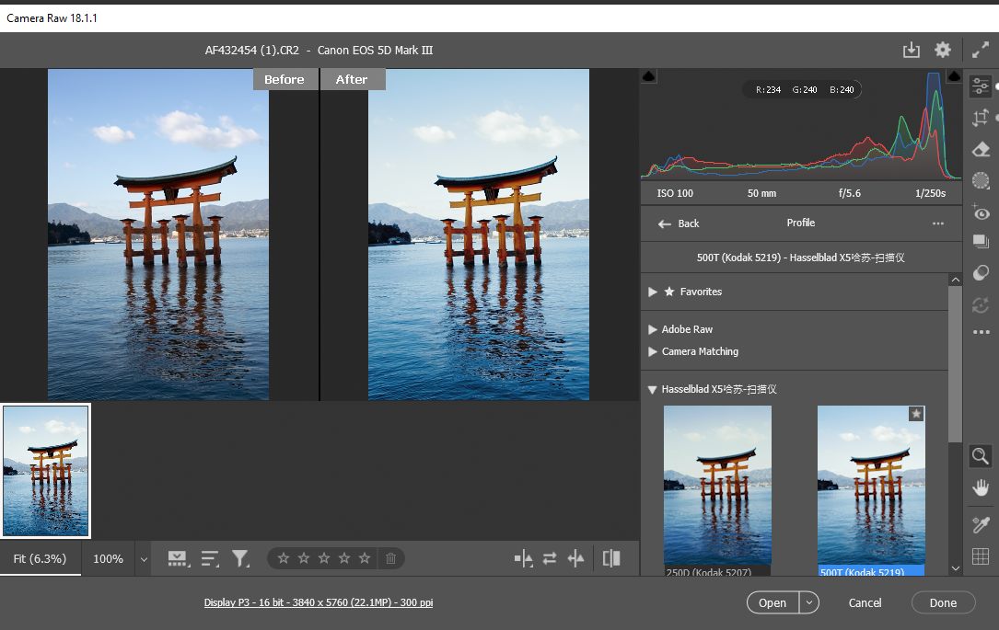Toggle favorite star on 500T profile
This screenshot has height=630, width=999.
coord(915,415)
